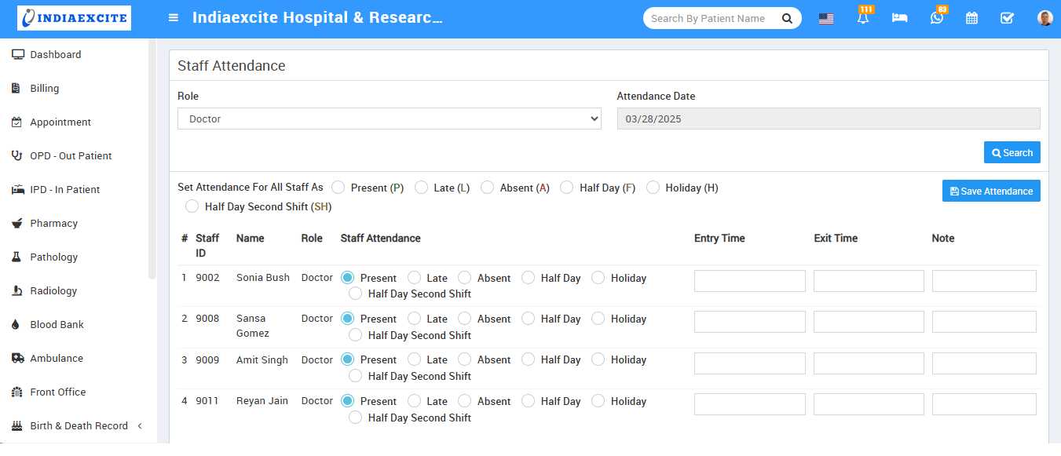The width and height of the screenshot is (1061, 456).
Task: Select Holiday (H) for all staff
Action: [653, 188]
